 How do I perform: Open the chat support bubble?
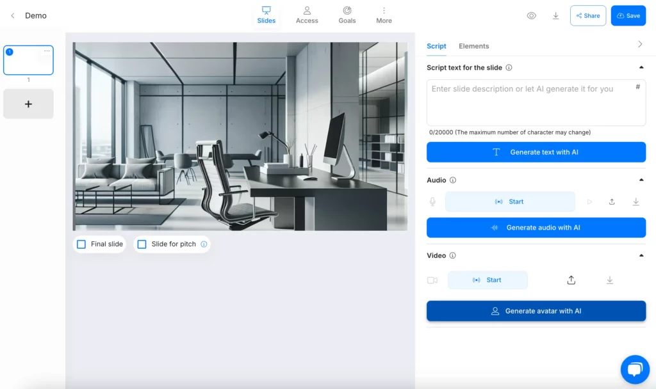634,369
